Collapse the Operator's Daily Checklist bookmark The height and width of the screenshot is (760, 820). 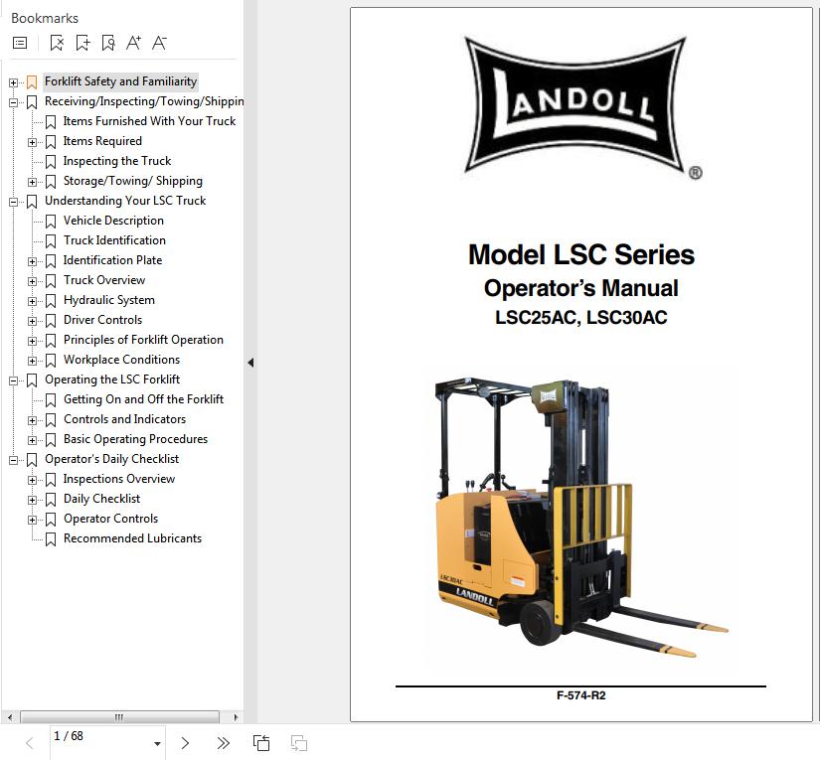point(13,460)
